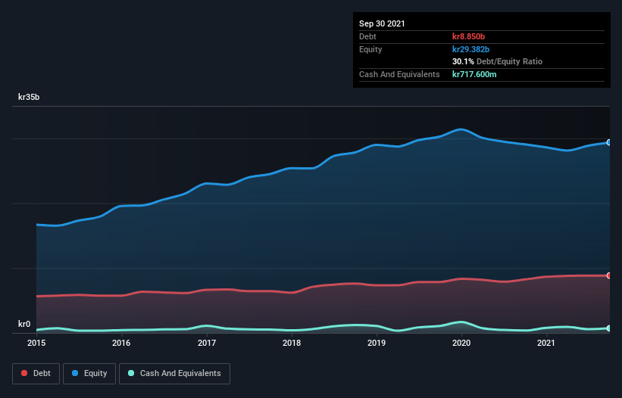
Task: Click the 2021 x-axis label
Action: pos(546,343)
